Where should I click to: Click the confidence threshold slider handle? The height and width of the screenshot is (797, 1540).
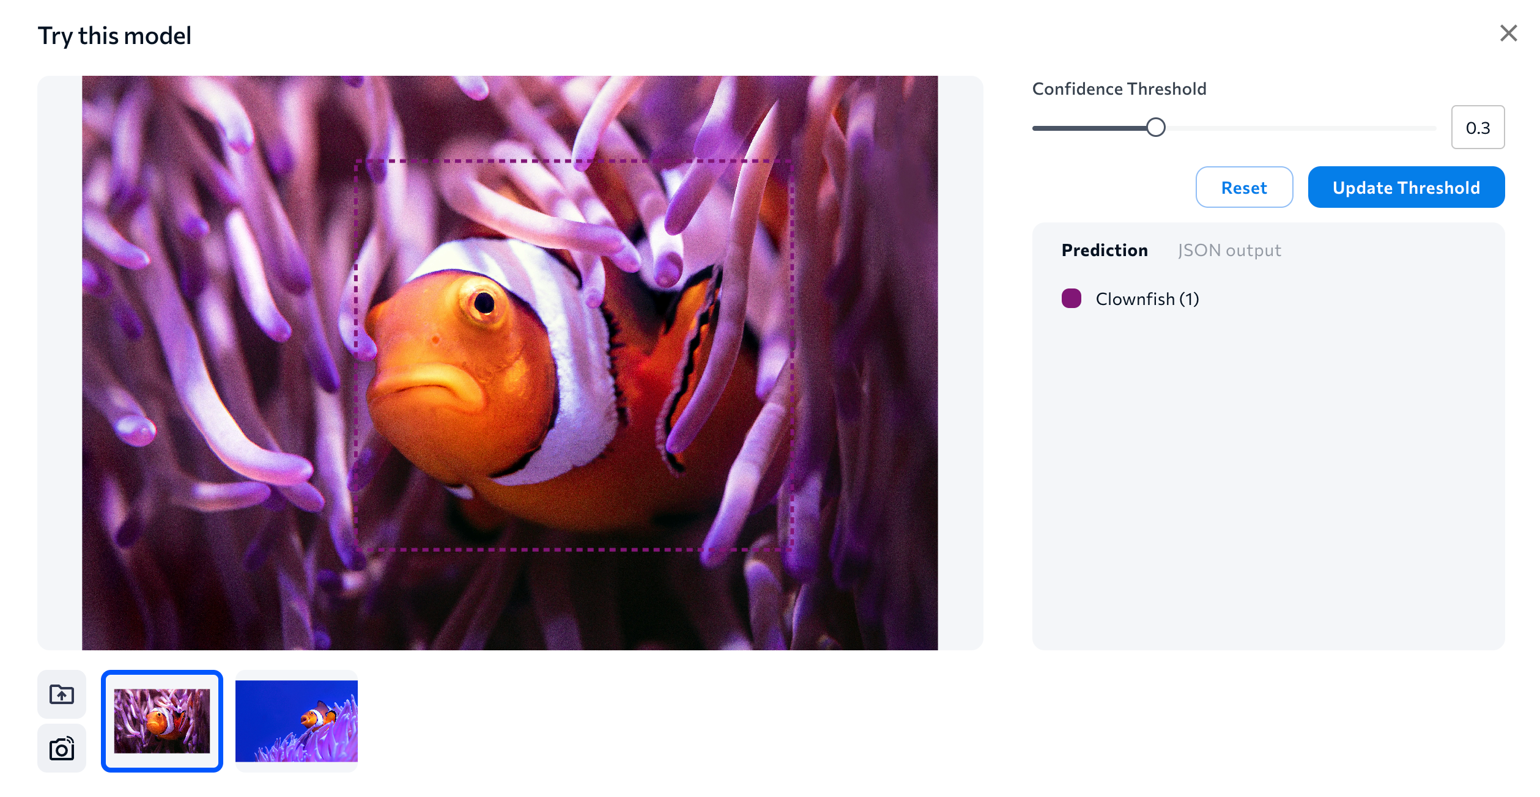pyautogui.click(x=1155, y=128)
